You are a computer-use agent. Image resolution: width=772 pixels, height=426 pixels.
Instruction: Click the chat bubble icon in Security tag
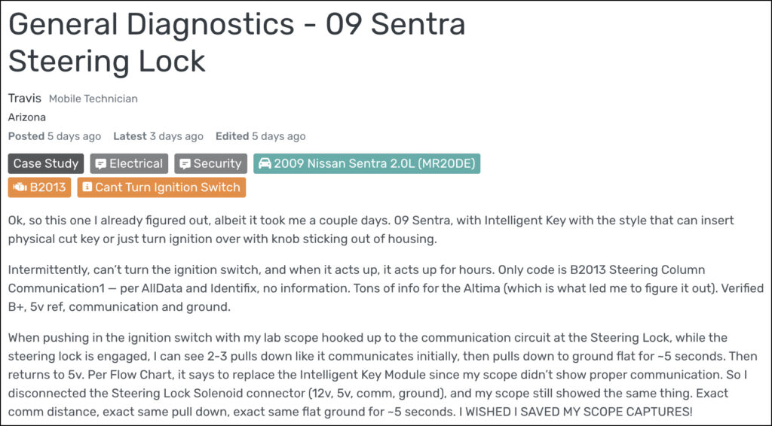185,164
